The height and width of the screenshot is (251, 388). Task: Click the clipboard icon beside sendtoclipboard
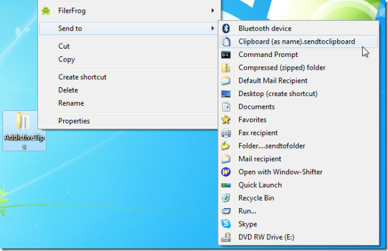pos(226,42)
